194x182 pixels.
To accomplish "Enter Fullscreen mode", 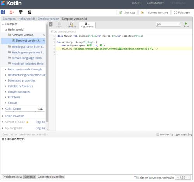I will tap(182, 12).
